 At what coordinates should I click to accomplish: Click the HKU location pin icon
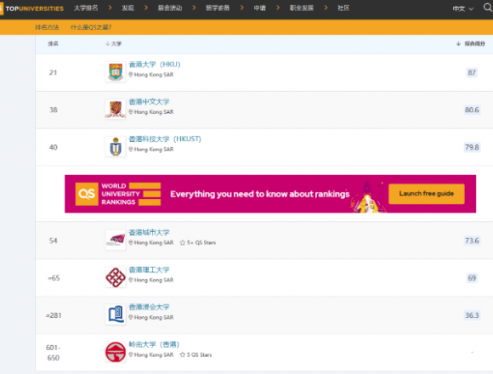(131, 75)
